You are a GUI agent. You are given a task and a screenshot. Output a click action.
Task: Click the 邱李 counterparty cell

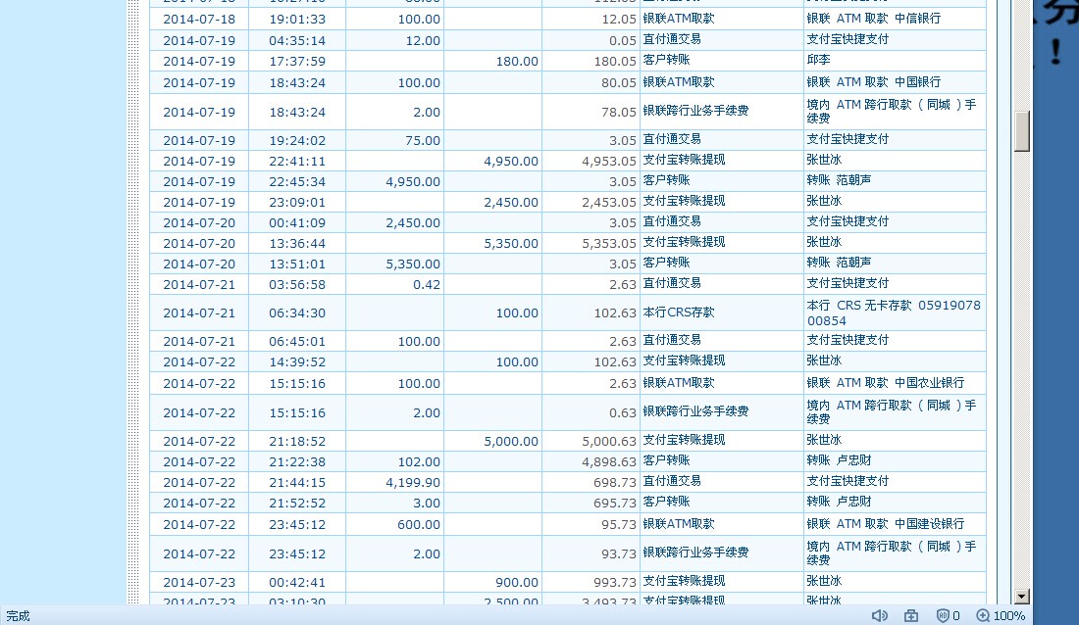[x=895, y=61]
